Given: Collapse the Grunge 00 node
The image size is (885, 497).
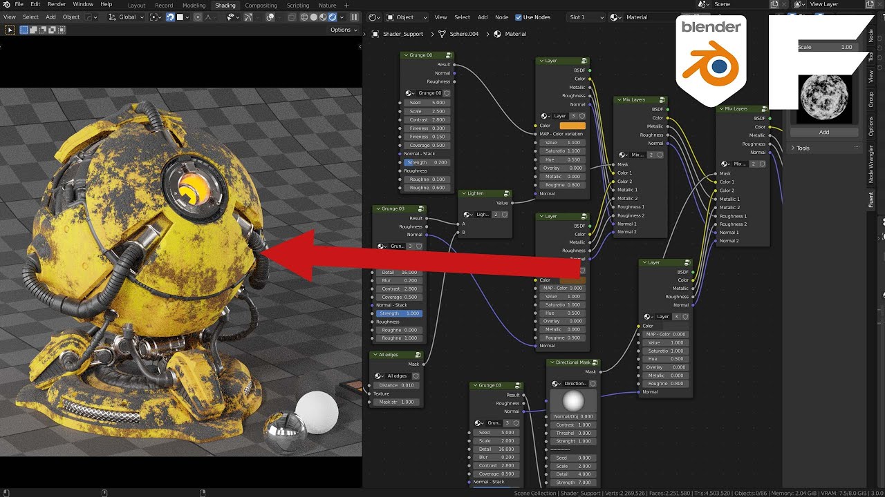Looking at the screenshot, I should pyautogui.click(x=405, y=55).
